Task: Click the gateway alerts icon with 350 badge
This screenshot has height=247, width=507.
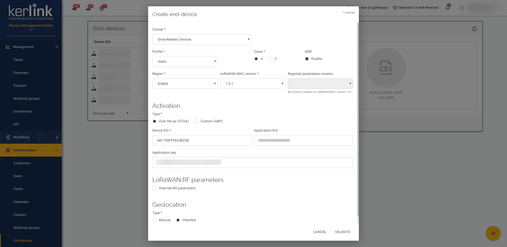Action: [75, 8]
